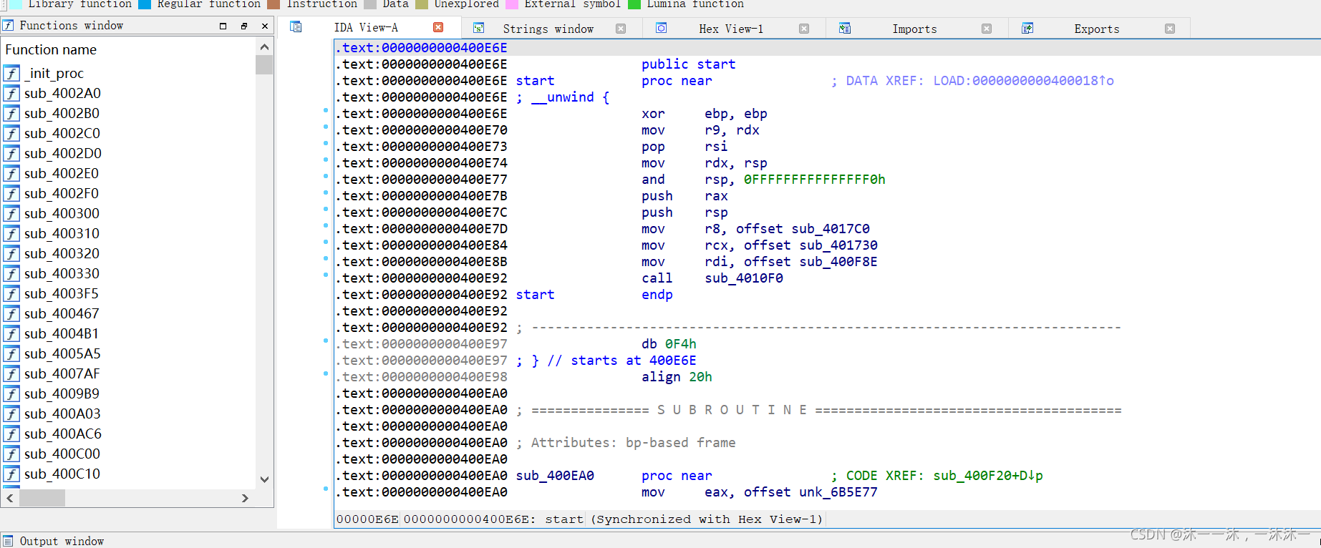Viewport: 1321px width, 548px height.
Task: Click the function icon beside sub_4009B9
Action: [11, 393]
